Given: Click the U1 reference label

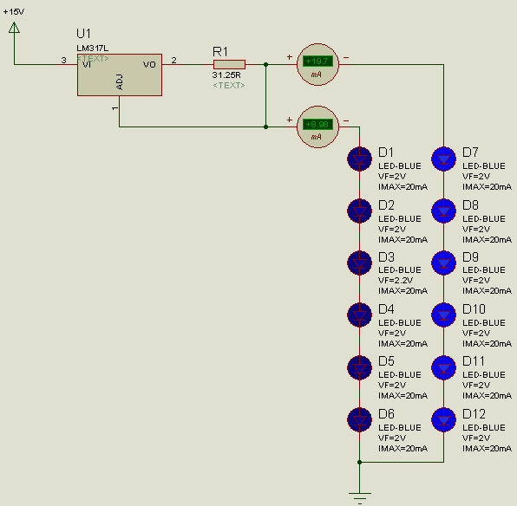Looking at the screenshot, I should pyautogui.click(x=83, y=34).
